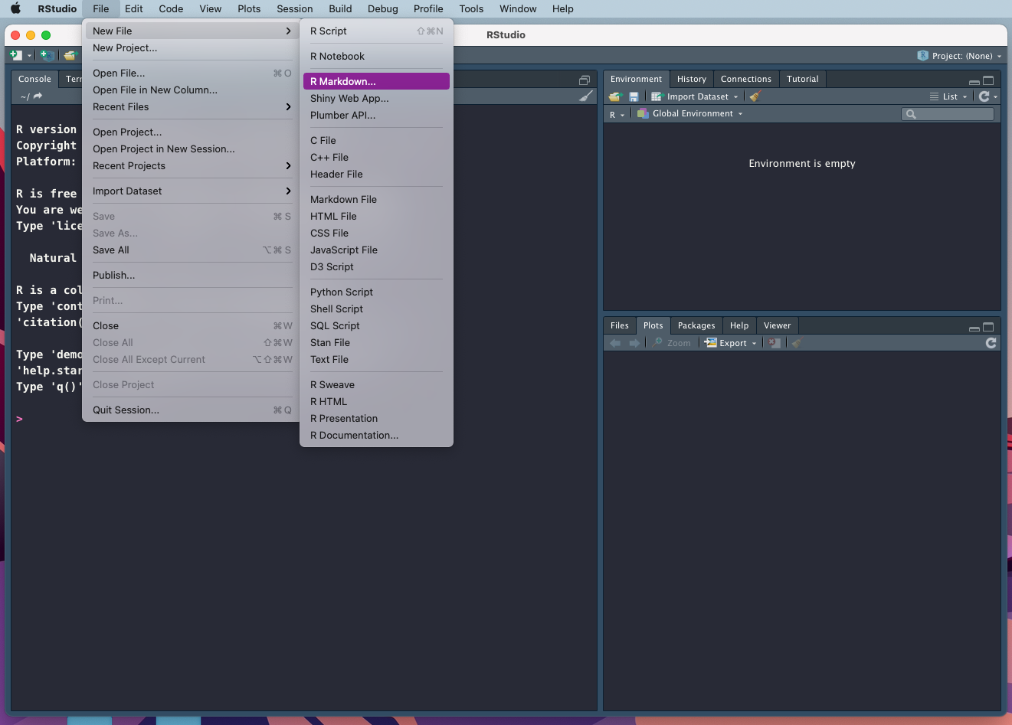Clear objects from workspace with broom icon
1012x725 pixels.
point(755,96)
